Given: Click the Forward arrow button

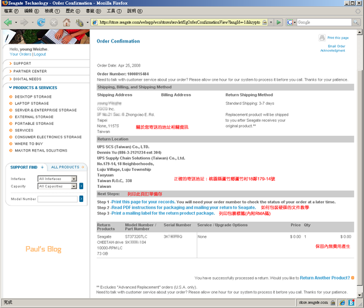Looking at the screenshot, I should 24,22.
